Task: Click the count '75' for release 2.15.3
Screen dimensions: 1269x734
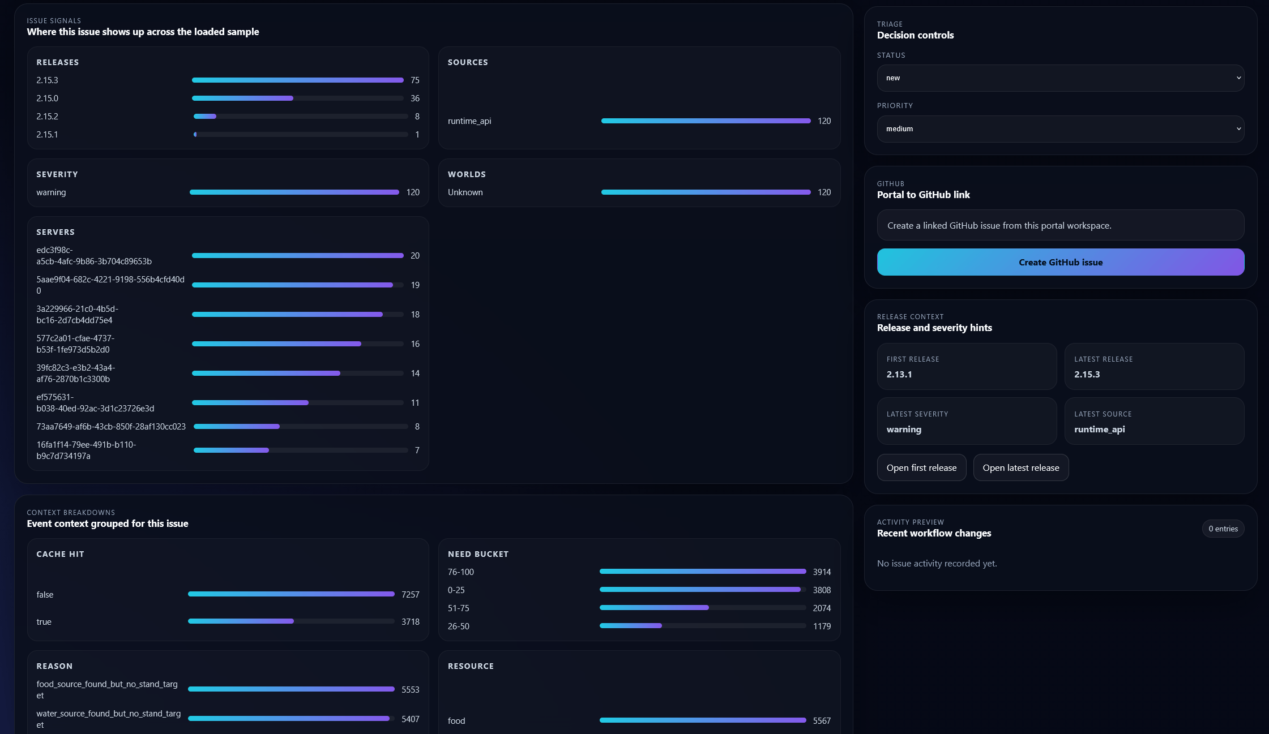Action: coord(415,80)
